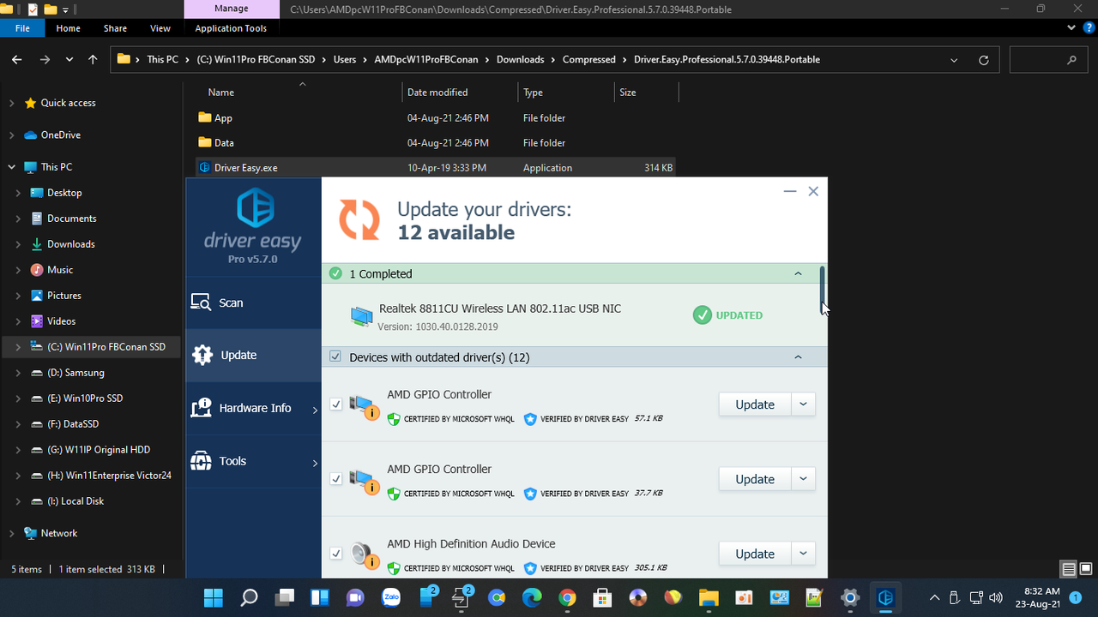
Task: Update AMD High Definition Audio Device
Action: point(755,554)
